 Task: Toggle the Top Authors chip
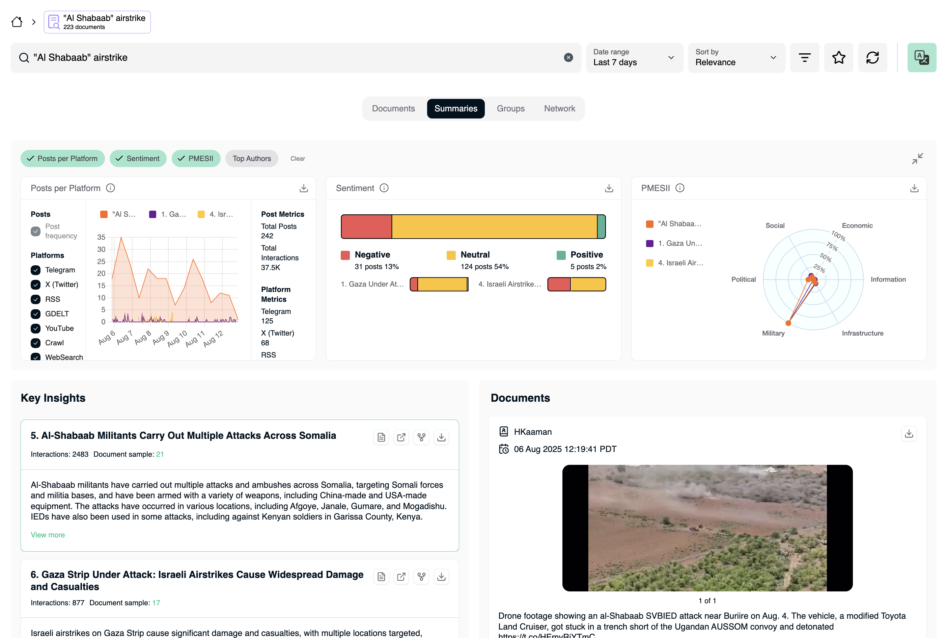coord(252,158)
